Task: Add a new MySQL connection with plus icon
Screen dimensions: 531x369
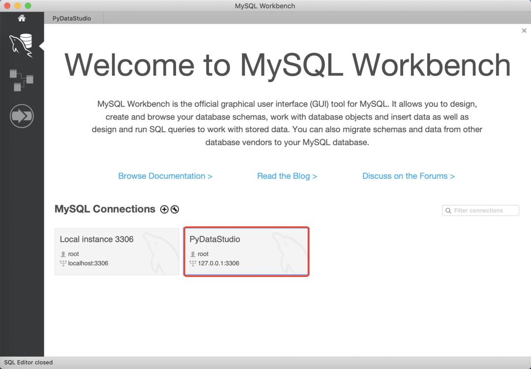Action: [x=164, y=209]
